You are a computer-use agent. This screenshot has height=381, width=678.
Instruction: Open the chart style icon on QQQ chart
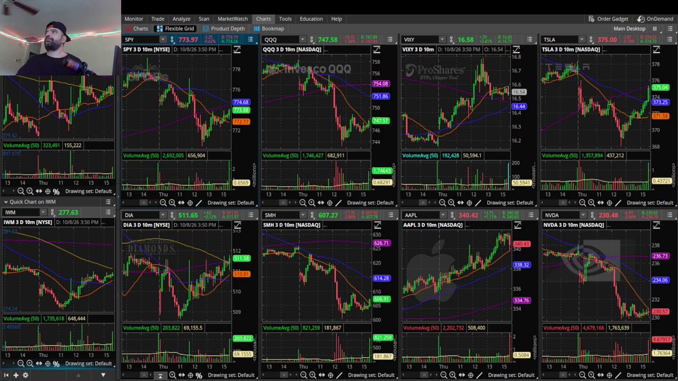point(376,50)
